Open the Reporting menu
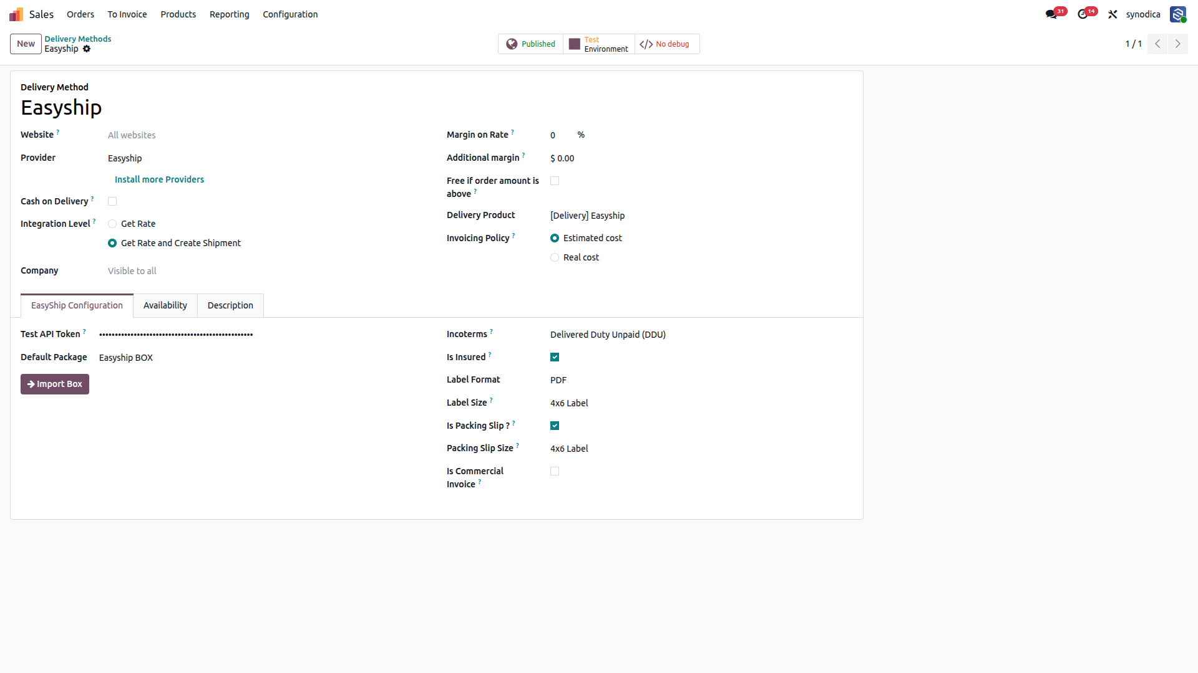1198x673 pixels. 229,14
